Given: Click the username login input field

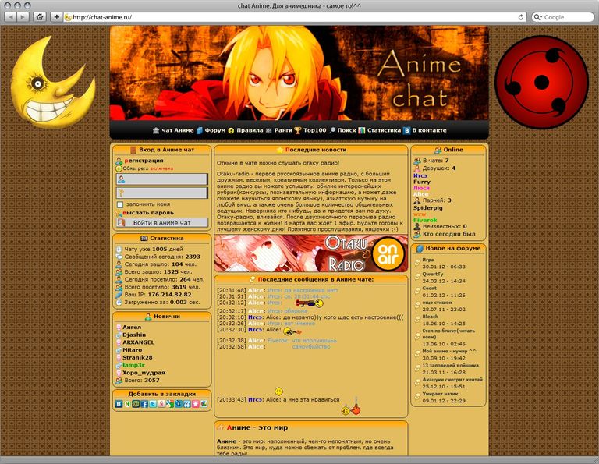Looking at the screenshot, I should point(166,179).
